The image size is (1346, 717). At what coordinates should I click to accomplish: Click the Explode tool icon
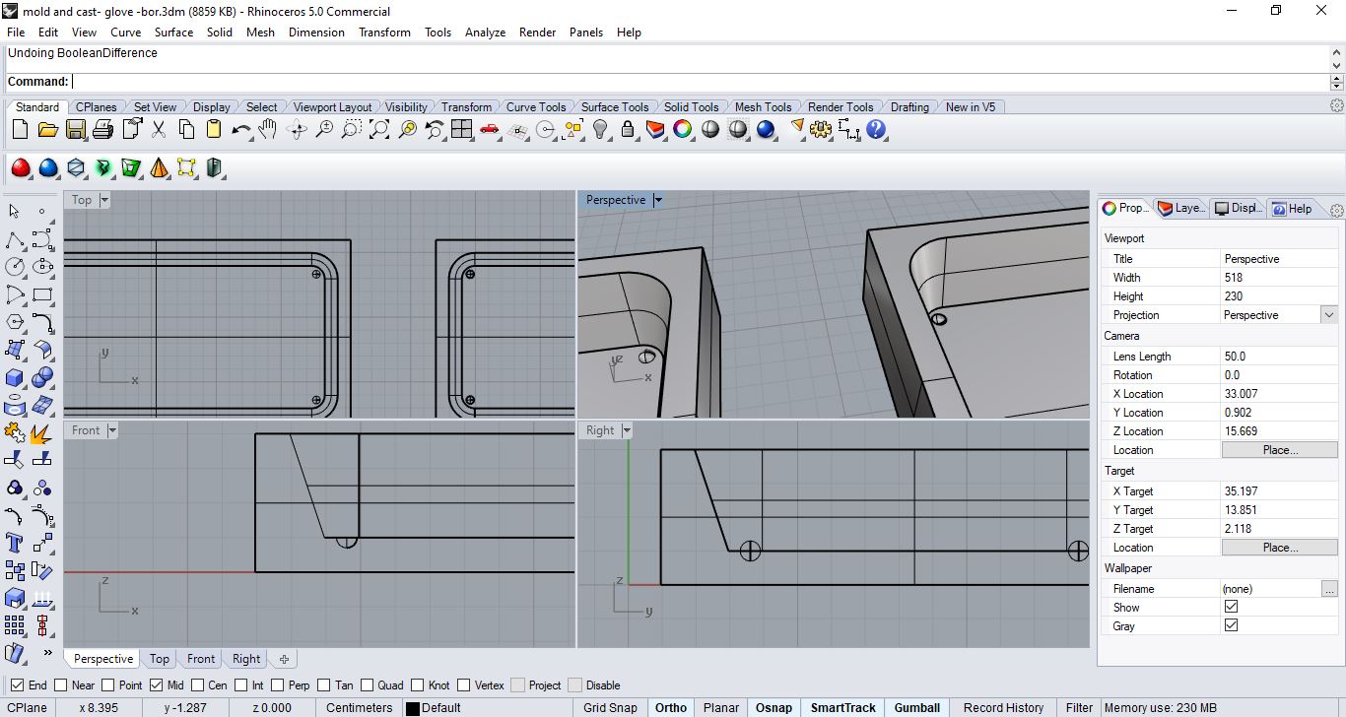[x=41, y=432]
